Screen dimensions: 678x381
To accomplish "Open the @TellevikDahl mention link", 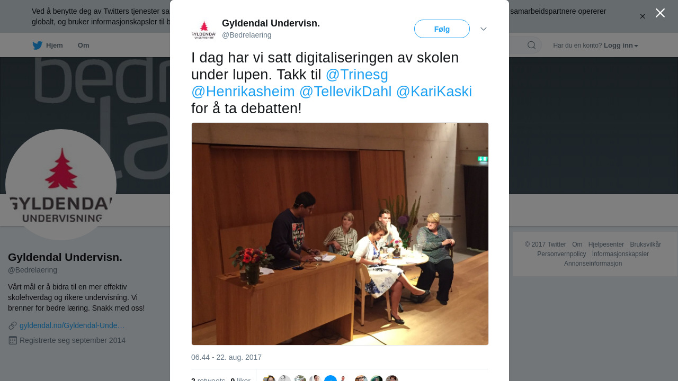I will point(345,92).
